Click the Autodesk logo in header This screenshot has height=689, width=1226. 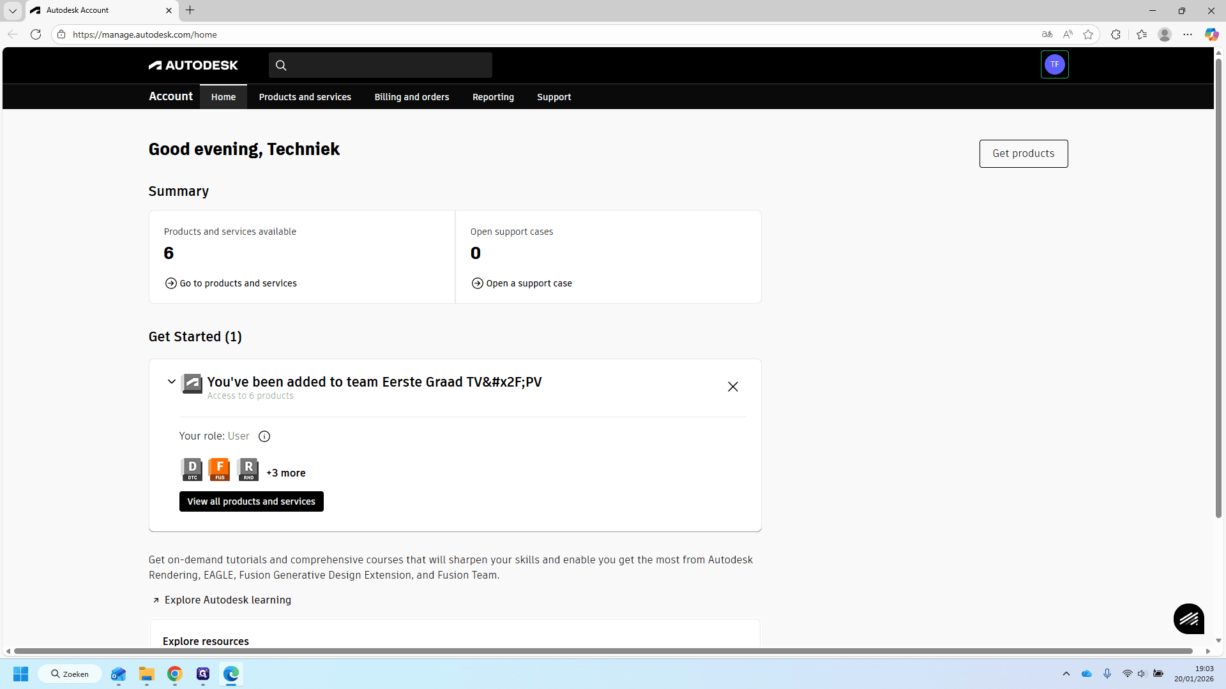pos(193,65)
